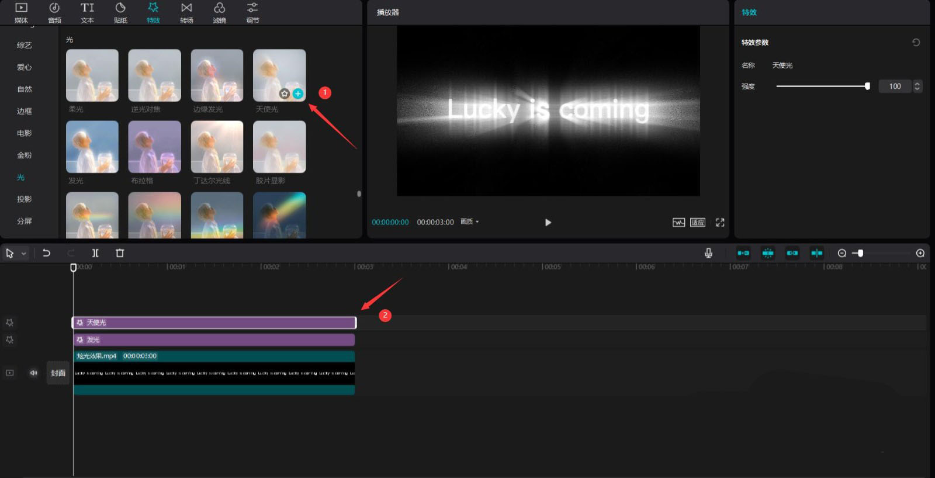Undo the last edit
Screen dimensions: 935x478
[46, 253]
